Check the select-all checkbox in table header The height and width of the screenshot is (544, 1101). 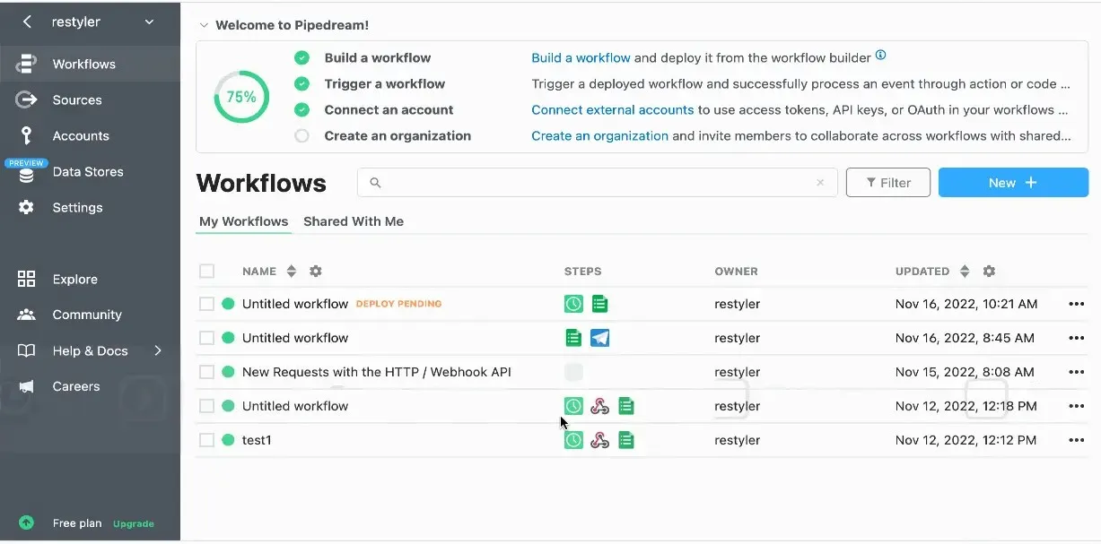coord(205,271)
